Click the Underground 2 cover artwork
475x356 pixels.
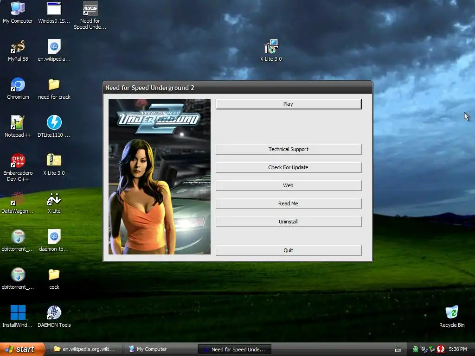coord(160,177)
